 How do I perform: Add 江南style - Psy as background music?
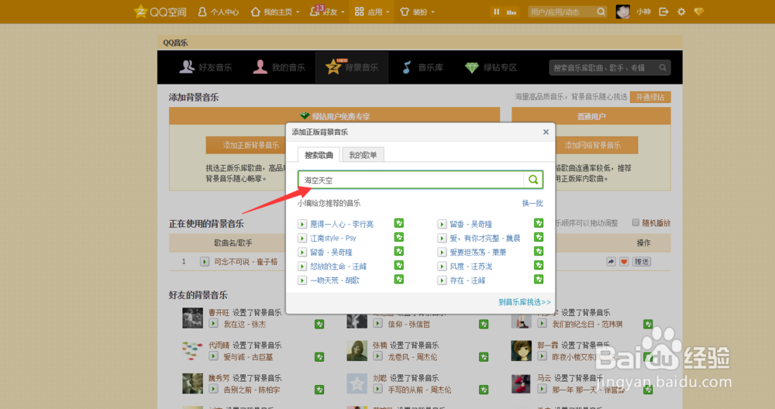[x=399, y=237]
